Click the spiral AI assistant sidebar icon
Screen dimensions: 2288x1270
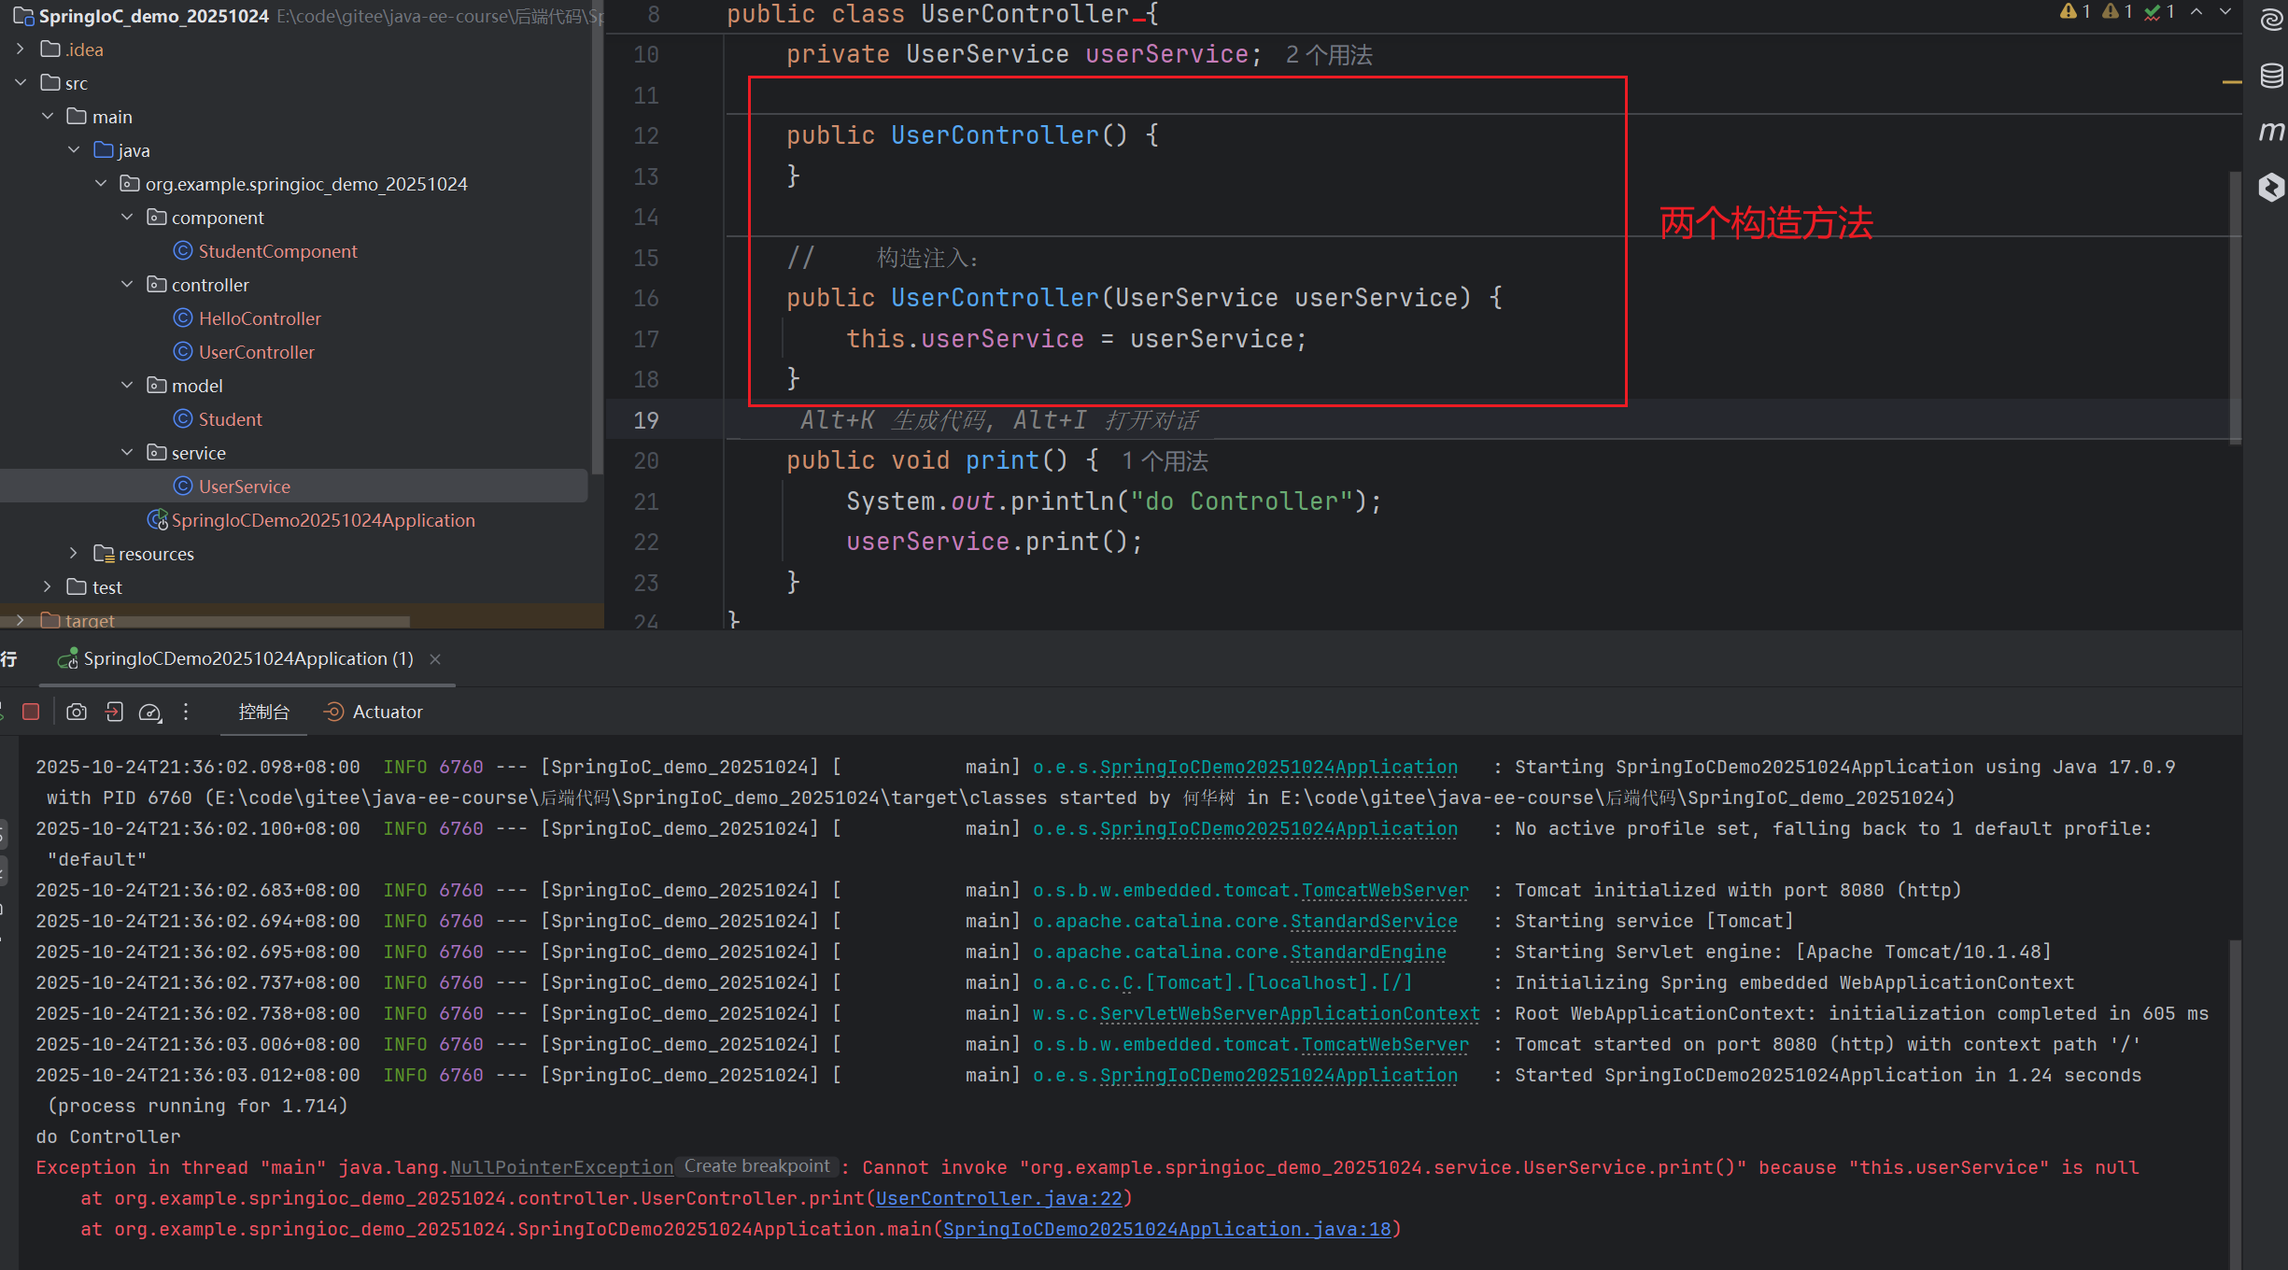[x=2271, y=20]
